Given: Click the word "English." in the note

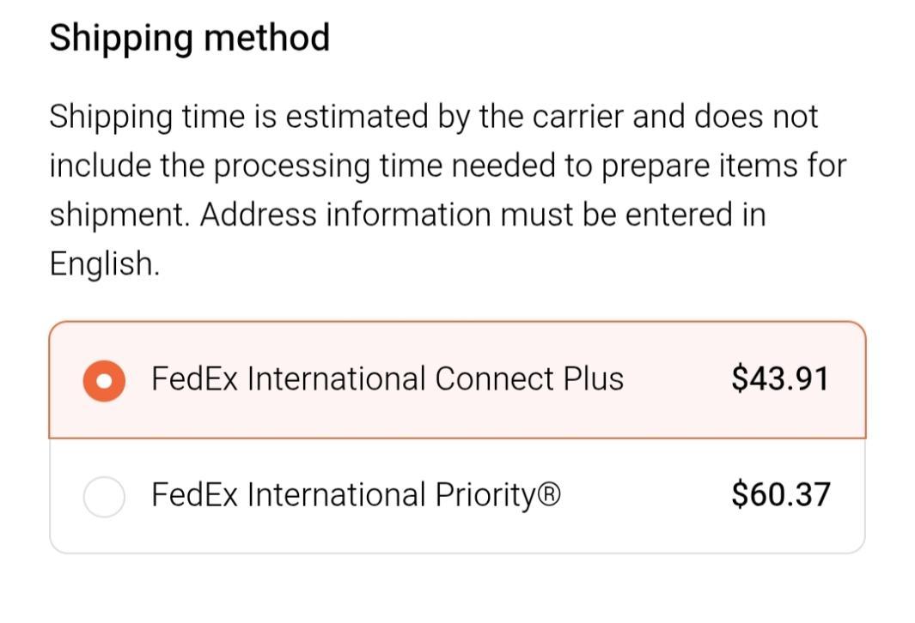Looking at the screenshot, I should click(105, 263).
